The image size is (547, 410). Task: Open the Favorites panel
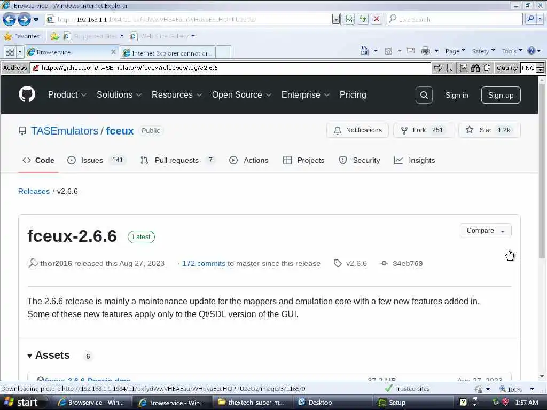click(x=21, y=36)
